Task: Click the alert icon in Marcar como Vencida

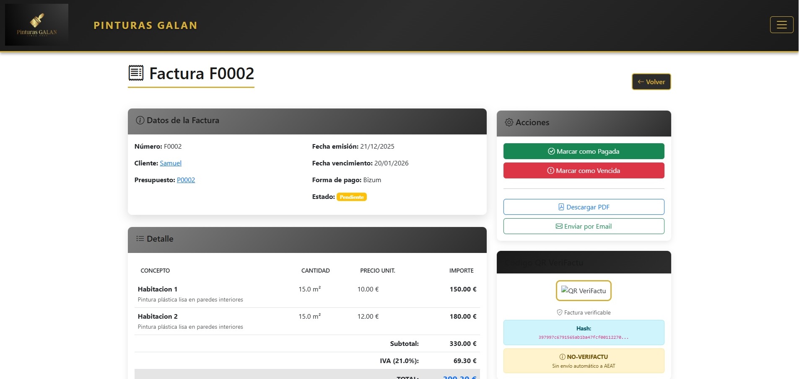Action: pyautogui.click(x=551, y=170)
